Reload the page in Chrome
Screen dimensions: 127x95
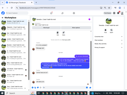(12, 8)
